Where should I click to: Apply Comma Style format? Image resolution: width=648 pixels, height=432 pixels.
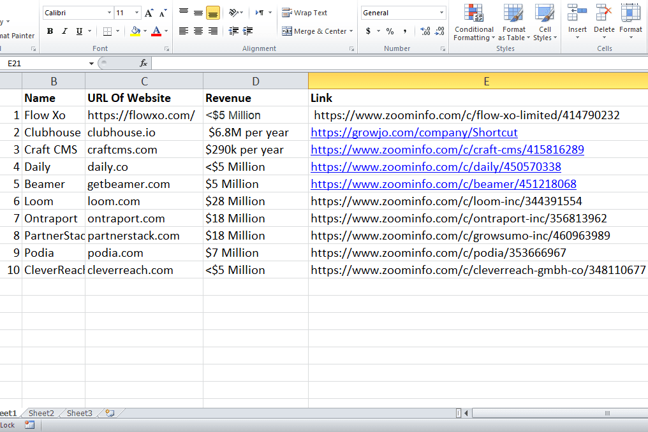point(404,31)
